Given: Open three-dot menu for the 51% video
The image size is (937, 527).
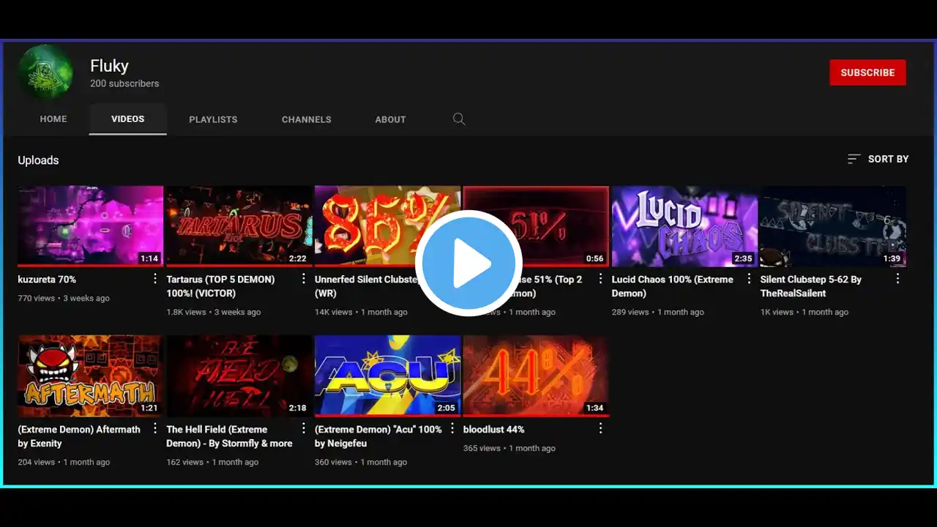Looking at the screenshot, I should pyautogui.click(x=600, y=279).
